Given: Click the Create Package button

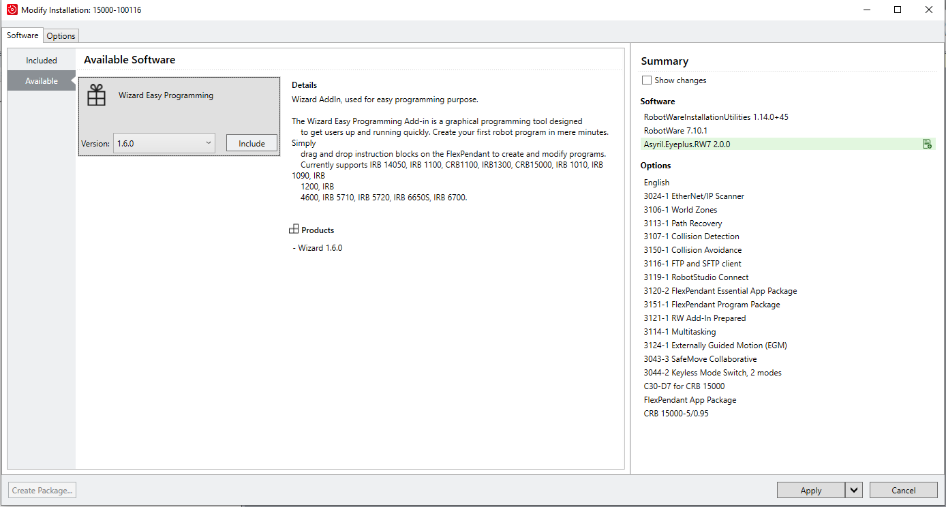Looking at the screenshot, I should point(42,490).
